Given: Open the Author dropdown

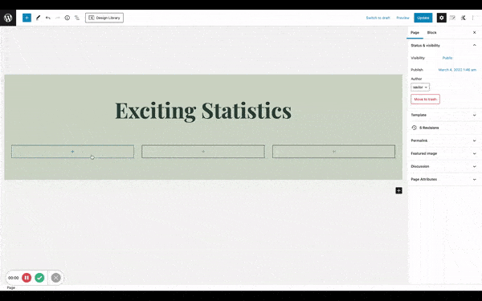Looking at the screenshot, I should [x=420, y=87].
